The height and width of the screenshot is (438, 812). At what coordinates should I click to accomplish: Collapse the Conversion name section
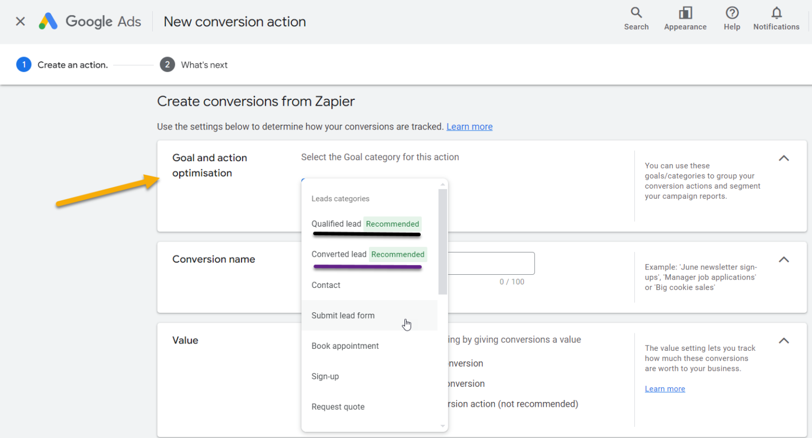[x=783, y=260]
